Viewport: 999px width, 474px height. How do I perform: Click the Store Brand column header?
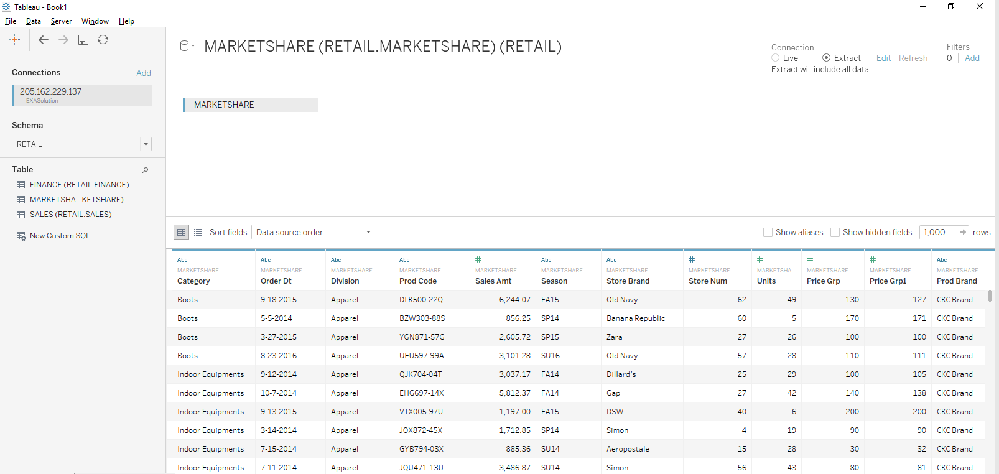pos(642,270)
